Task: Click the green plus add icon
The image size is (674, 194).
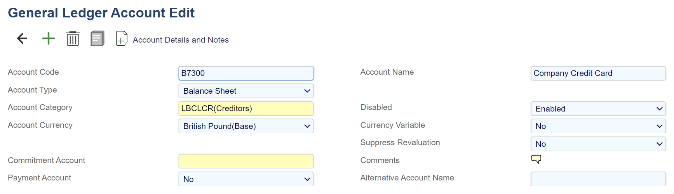Action: click(49, 38)
